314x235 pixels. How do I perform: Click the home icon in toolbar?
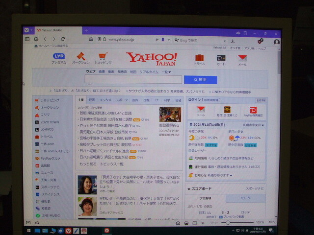pos(91,39)
